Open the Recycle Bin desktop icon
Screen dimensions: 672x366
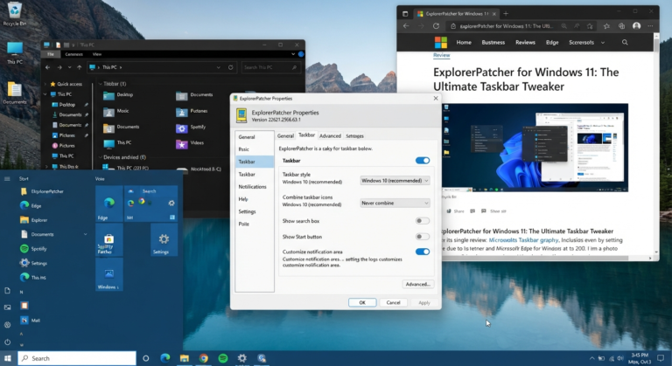click(15, 13)
